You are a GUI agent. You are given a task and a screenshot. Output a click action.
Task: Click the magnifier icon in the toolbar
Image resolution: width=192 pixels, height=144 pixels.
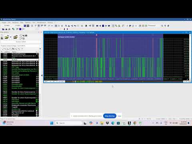coord(162,26)
